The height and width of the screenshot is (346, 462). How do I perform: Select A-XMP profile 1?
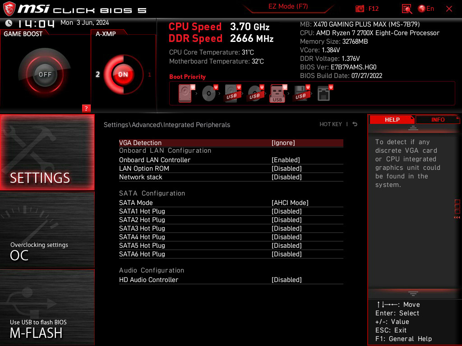[x=149, y=75]
